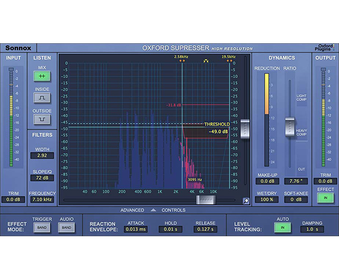
Task: Toggle the TRIGGER Band effect mode button
Action: coord(42,228)
